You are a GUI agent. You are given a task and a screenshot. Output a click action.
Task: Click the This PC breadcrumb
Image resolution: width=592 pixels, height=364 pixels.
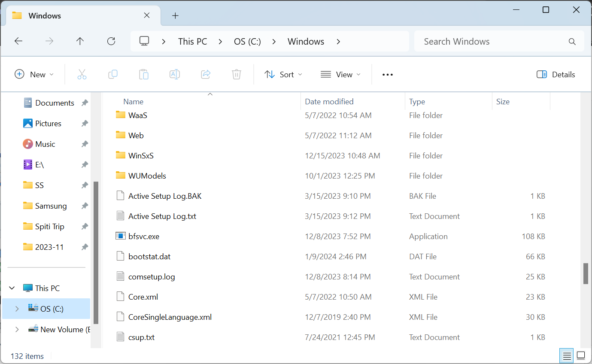(x=193, y=42)
